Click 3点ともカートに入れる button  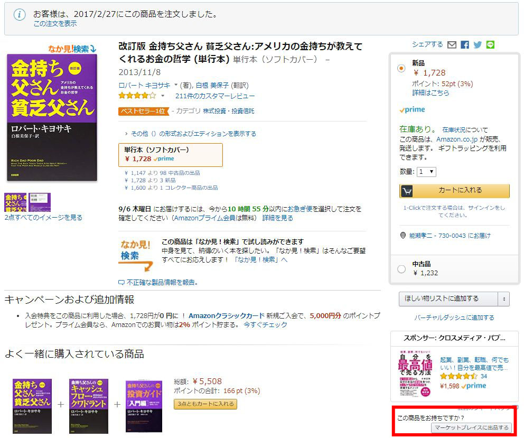(205, 404)
